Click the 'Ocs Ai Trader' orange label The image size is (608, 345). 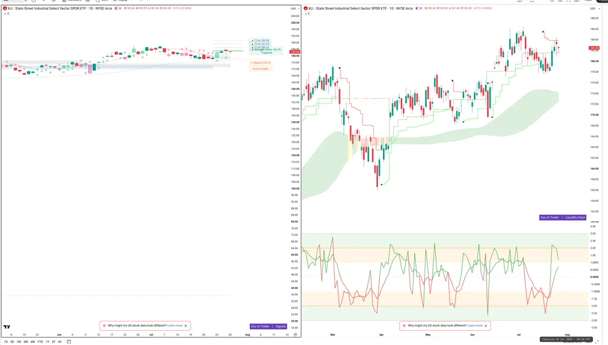click(x=260, y=68)
